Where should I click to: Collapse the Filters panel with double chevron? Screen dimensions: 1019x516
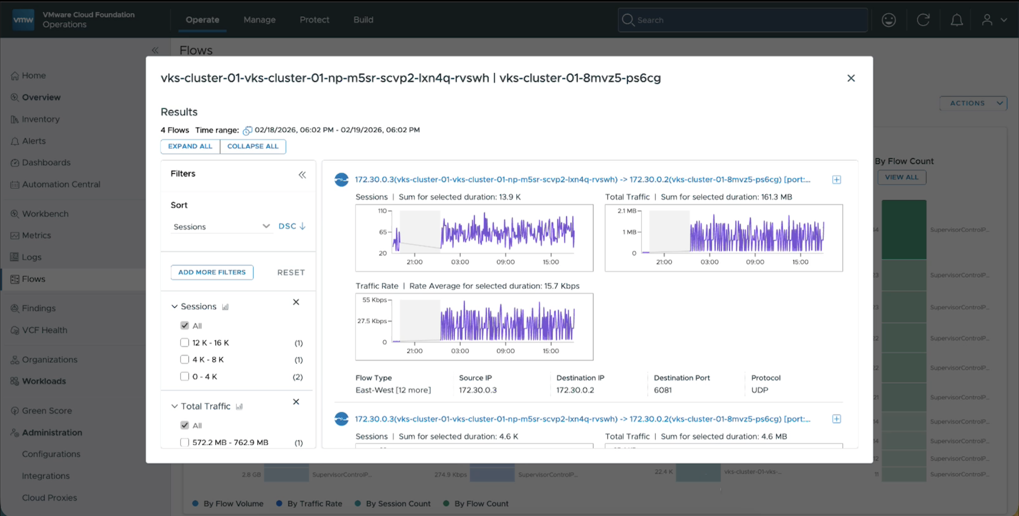click(302, 175)
